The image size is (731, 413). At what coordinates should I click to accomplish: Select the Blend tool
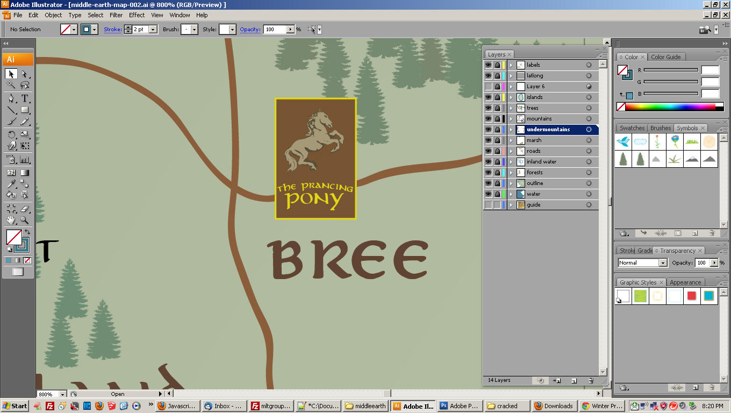pos(24,184)
